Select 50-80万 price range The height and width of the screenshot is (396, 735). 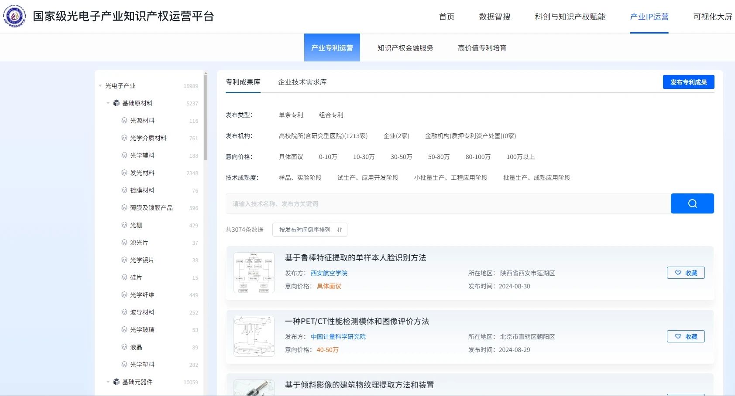[439, 157]
